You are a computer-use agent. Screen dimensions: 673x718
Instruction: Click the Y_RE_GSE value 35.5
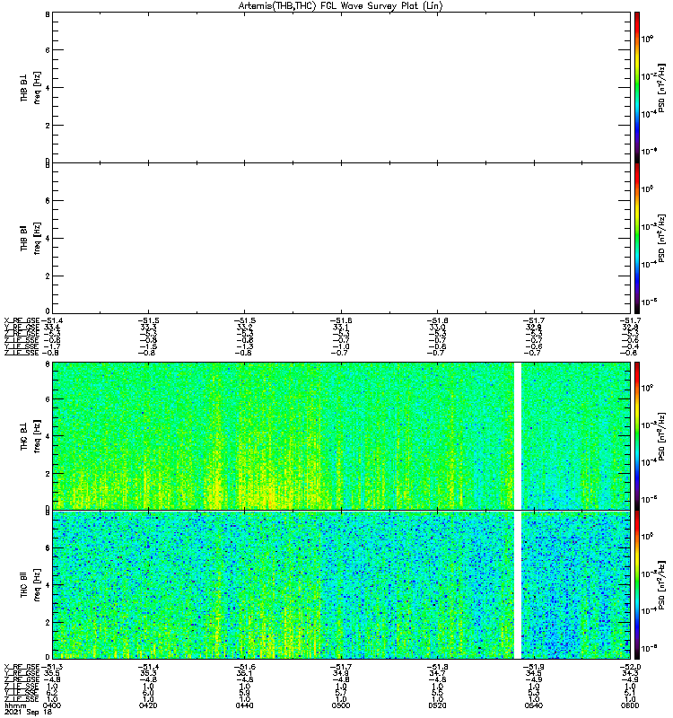[52, 673]
